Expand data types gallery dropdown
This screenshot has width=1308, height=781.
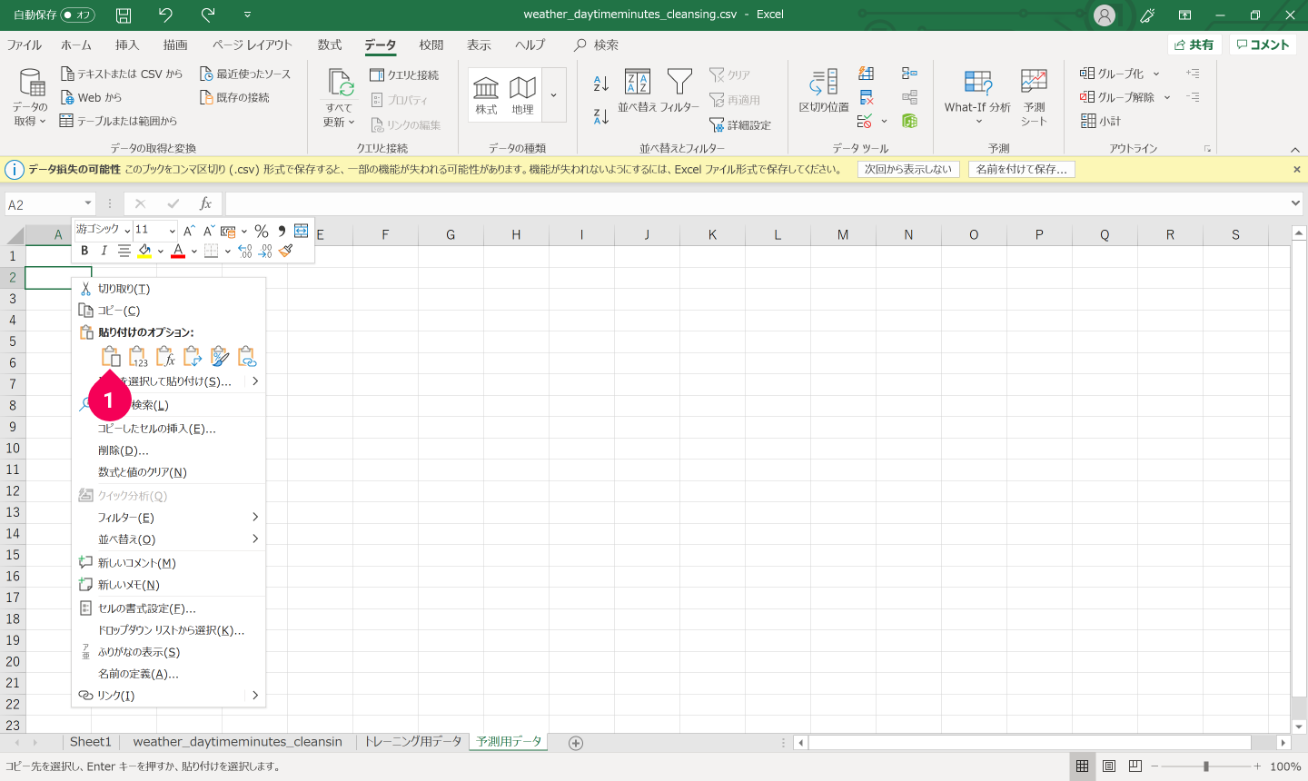tap(553, 94)
